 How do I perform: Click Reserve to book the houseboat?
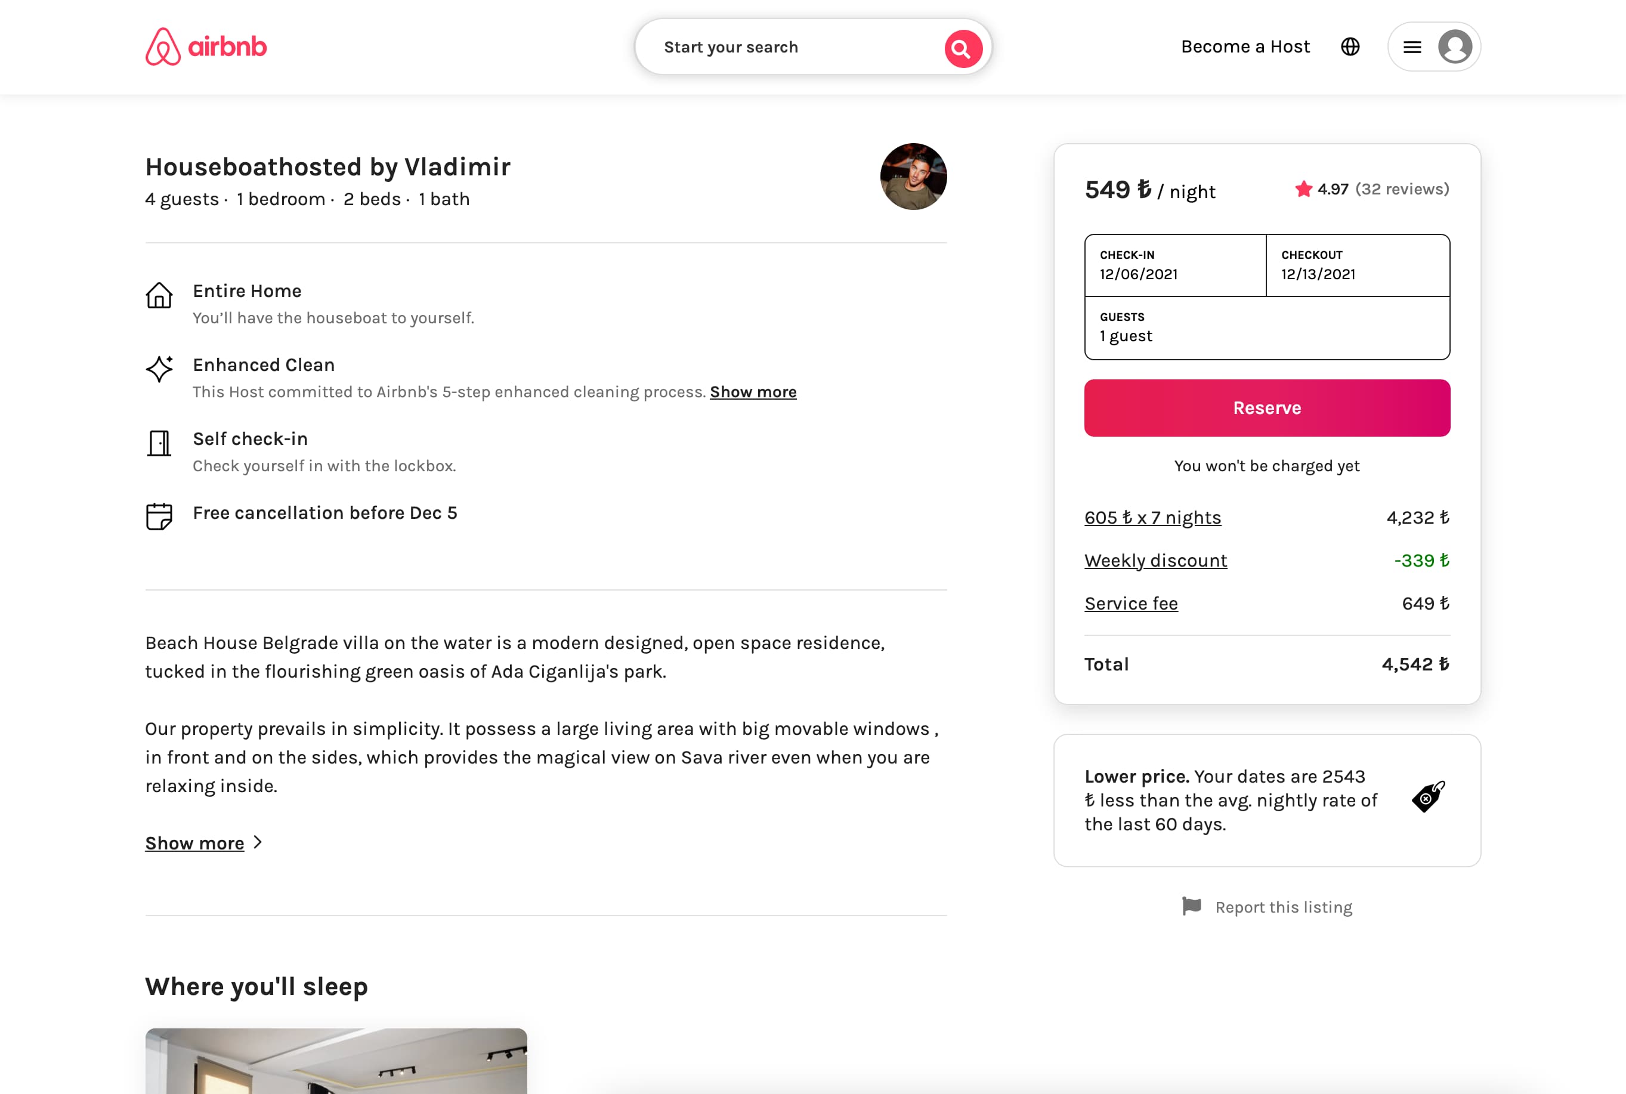[1266, 407]
